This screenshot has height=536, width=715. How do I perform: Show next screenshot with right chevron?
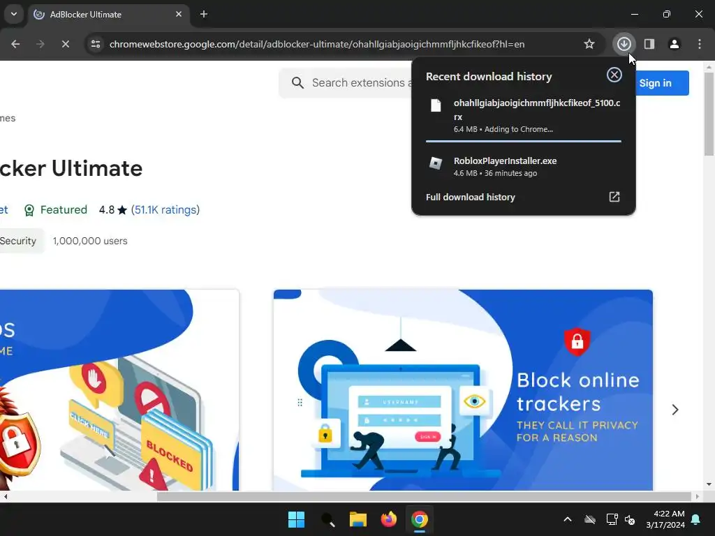675,410
